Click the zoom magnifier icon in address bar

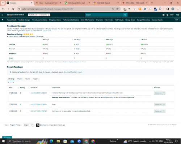click(x=113, y=9)
